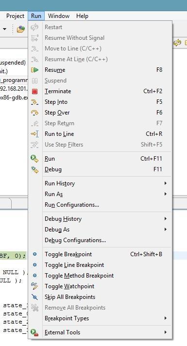Select Step Over menu entry
The height and width of the screenshot is (346, 187).
100,113
